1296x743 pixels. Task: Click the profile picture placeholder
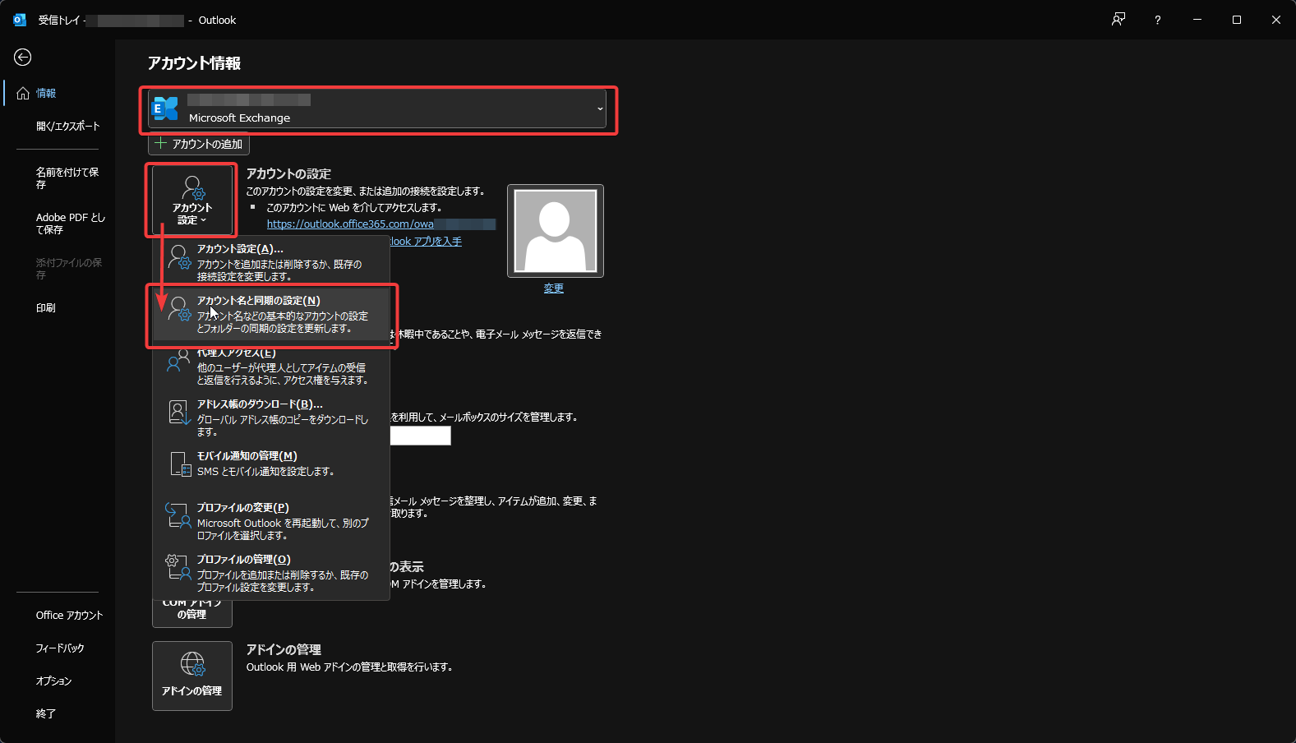coord(555,231)
